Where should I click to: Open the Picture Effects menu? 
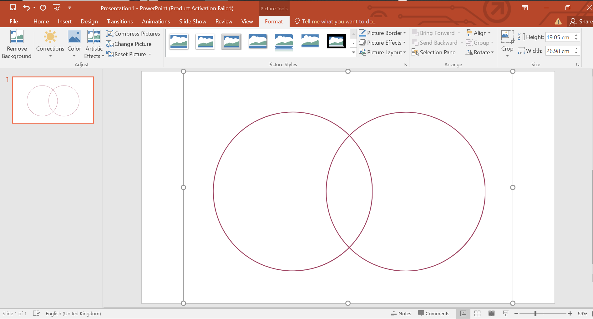coord(382,43)
